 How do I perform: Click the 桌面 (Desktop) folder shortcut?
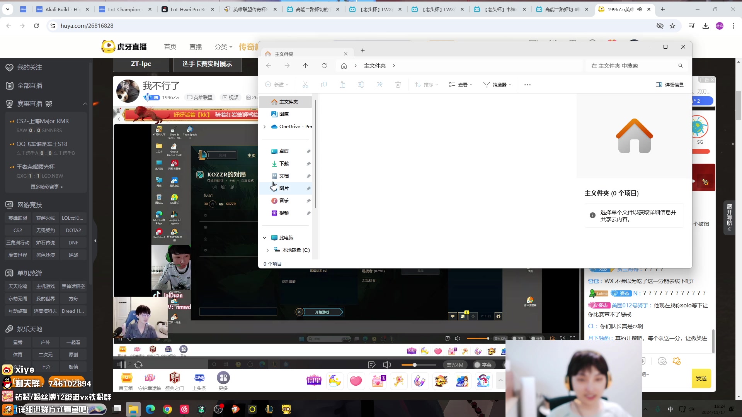click(285, 151)
